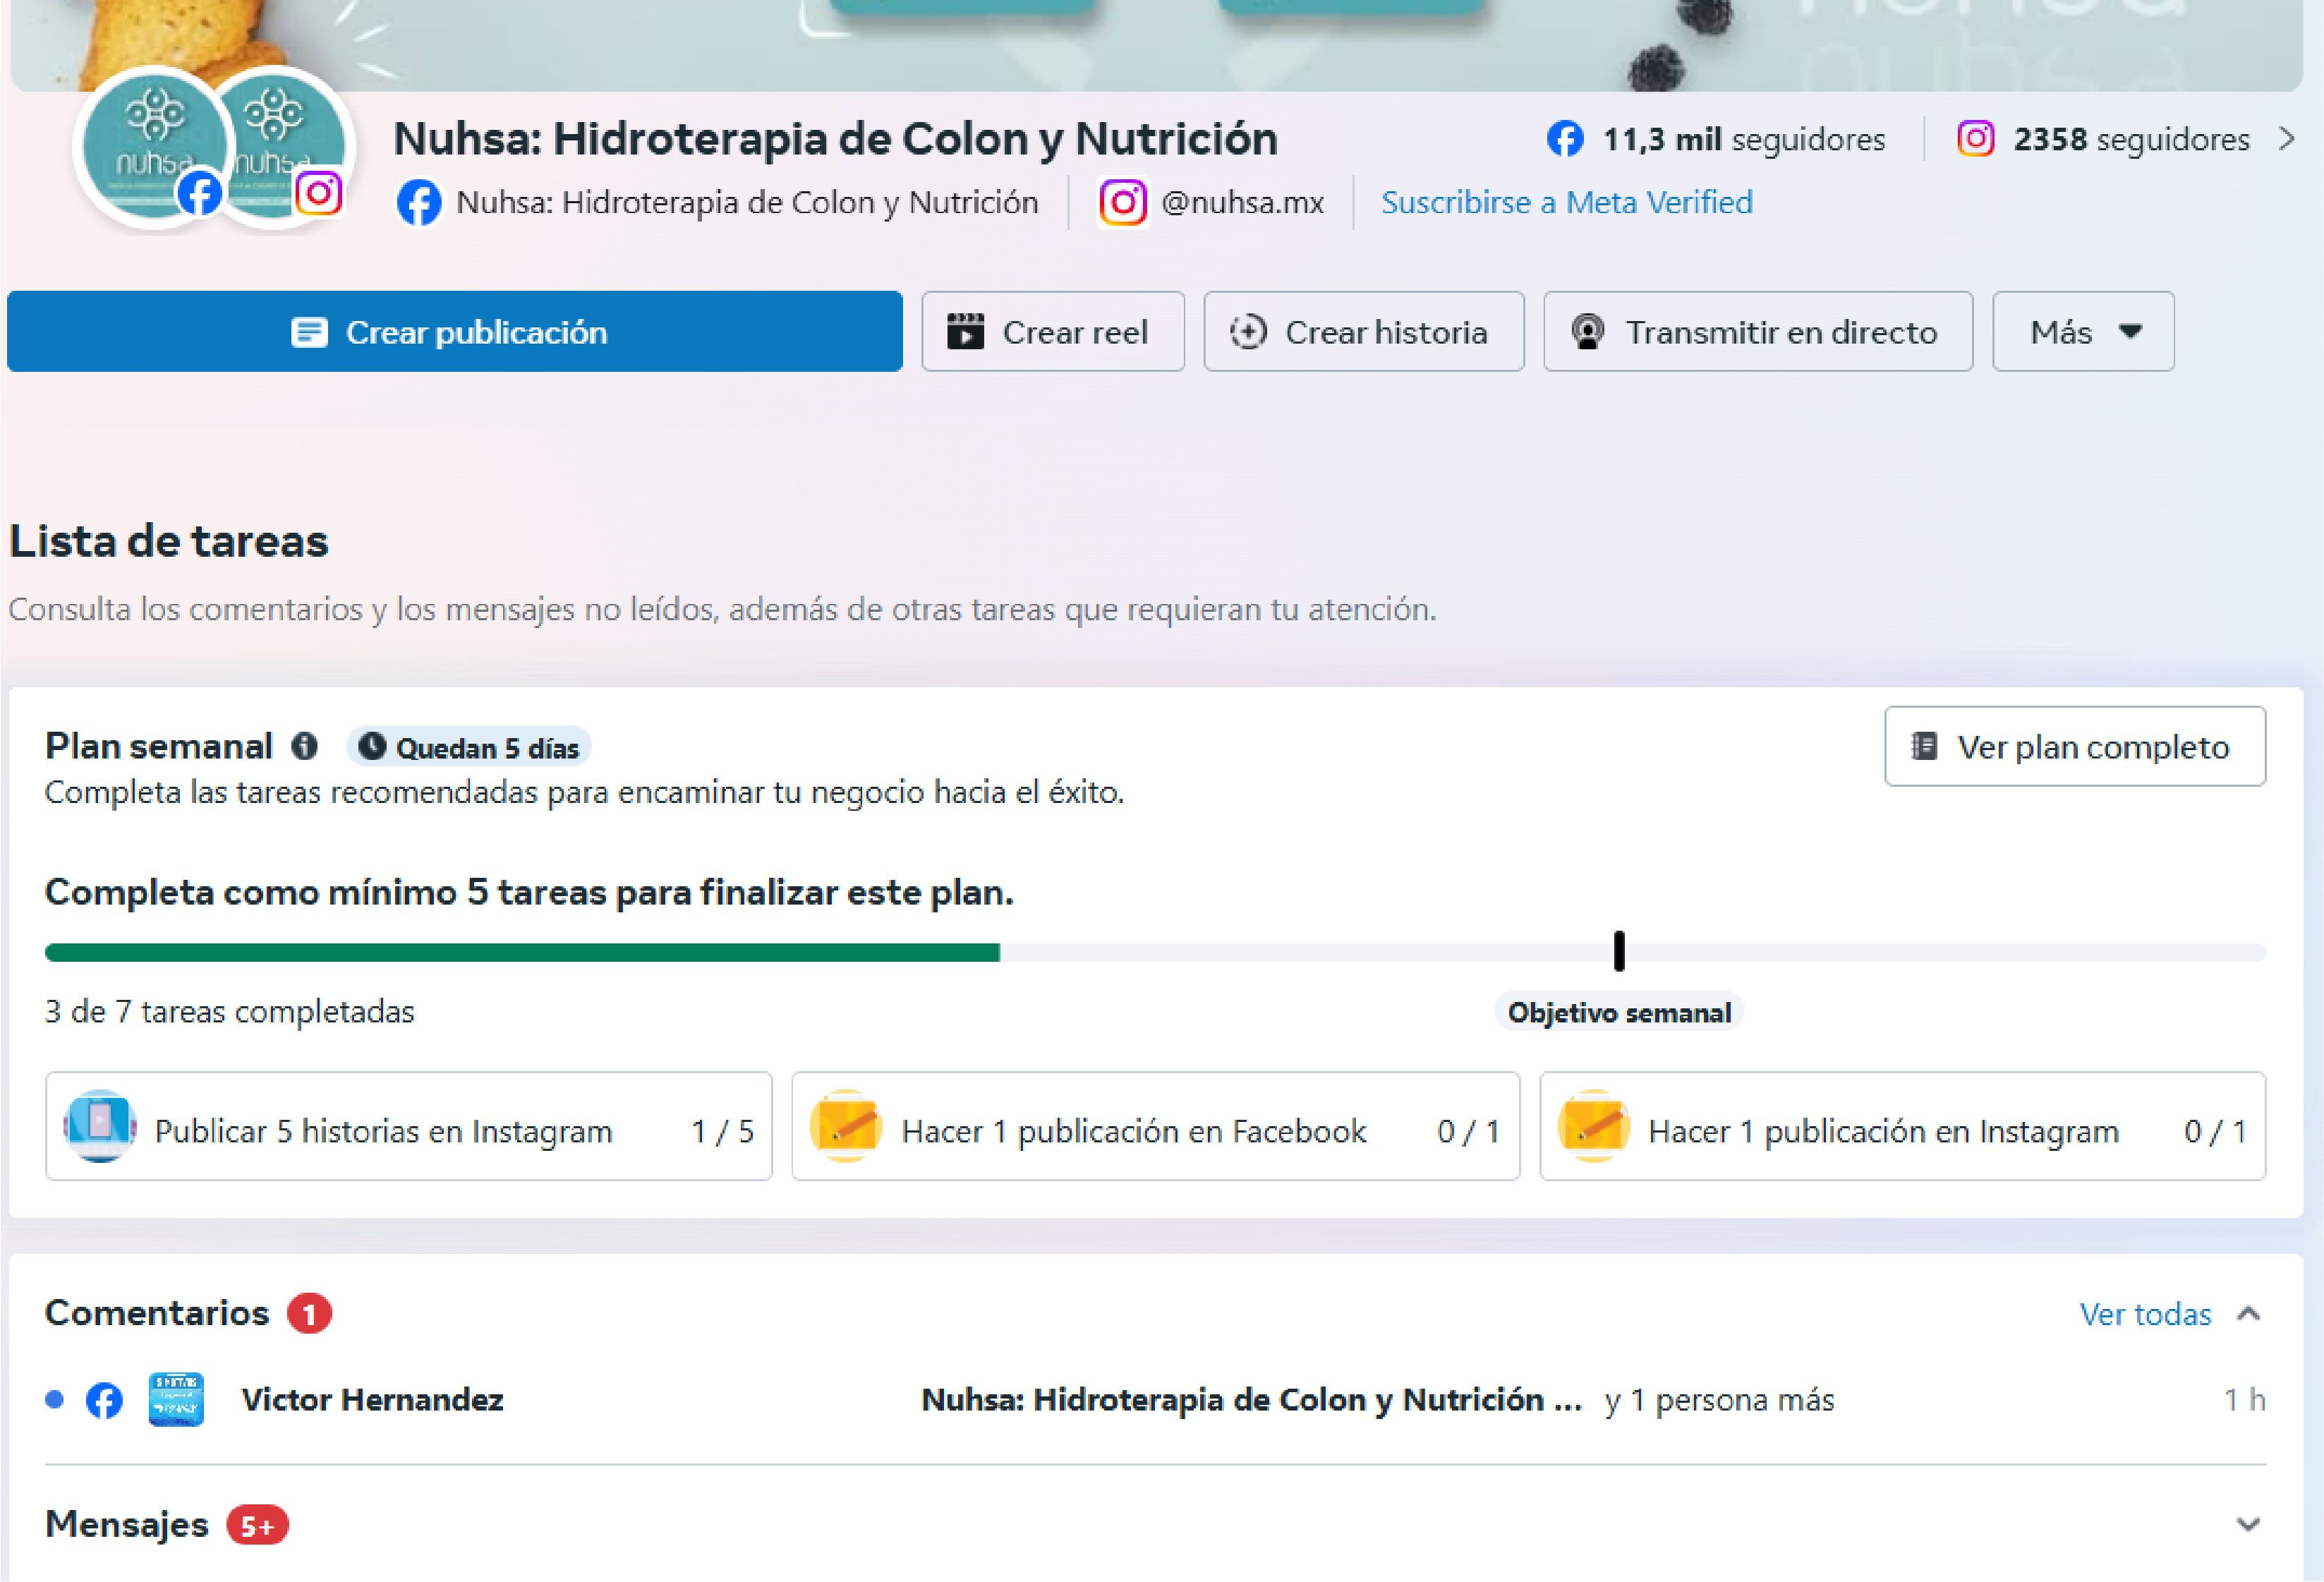This screenshot has height=1582, width=2324.
Task: Click Victor Hernandez's avatar thumbnail
Action: 176,1400
